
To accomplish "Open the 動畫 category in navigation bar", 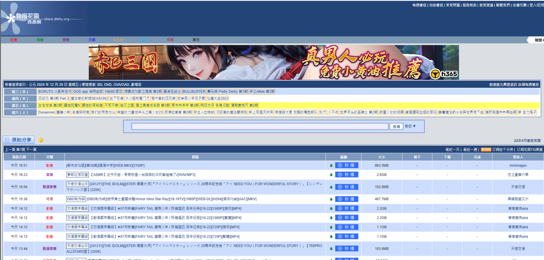I will click(14, 40).
